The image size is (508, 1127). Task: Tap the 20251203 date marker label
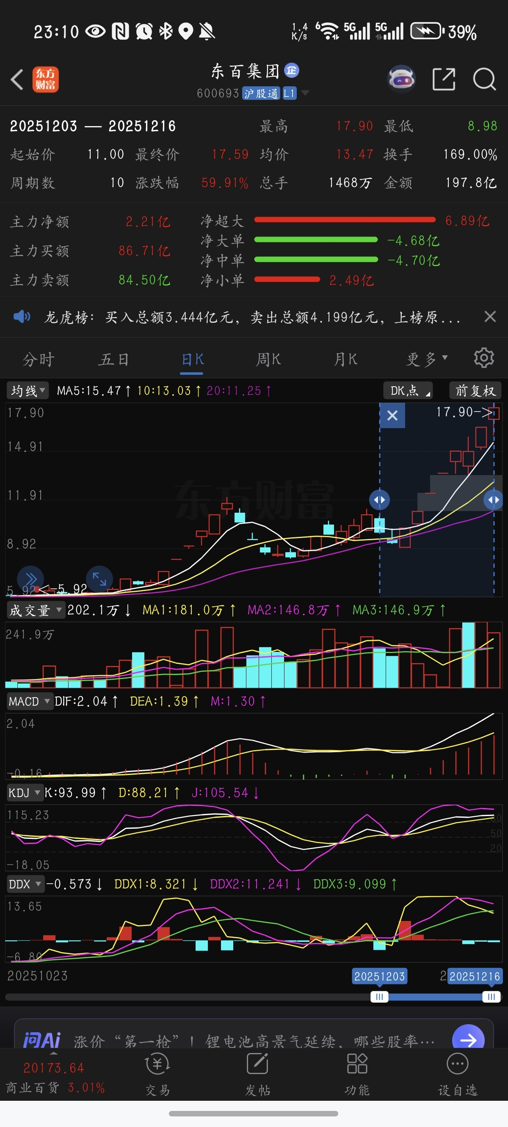[x=379, y=976]
